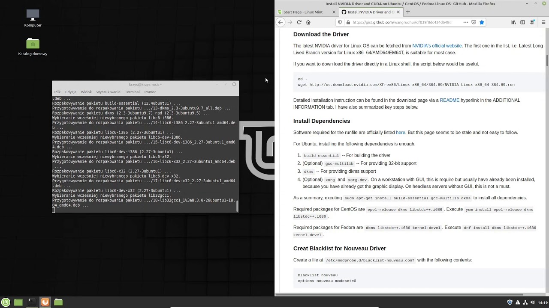The image size is (549, 308).
Task: Open the terminal Pomoc menu
Action: pyautogui.click(x=150, y=92)
